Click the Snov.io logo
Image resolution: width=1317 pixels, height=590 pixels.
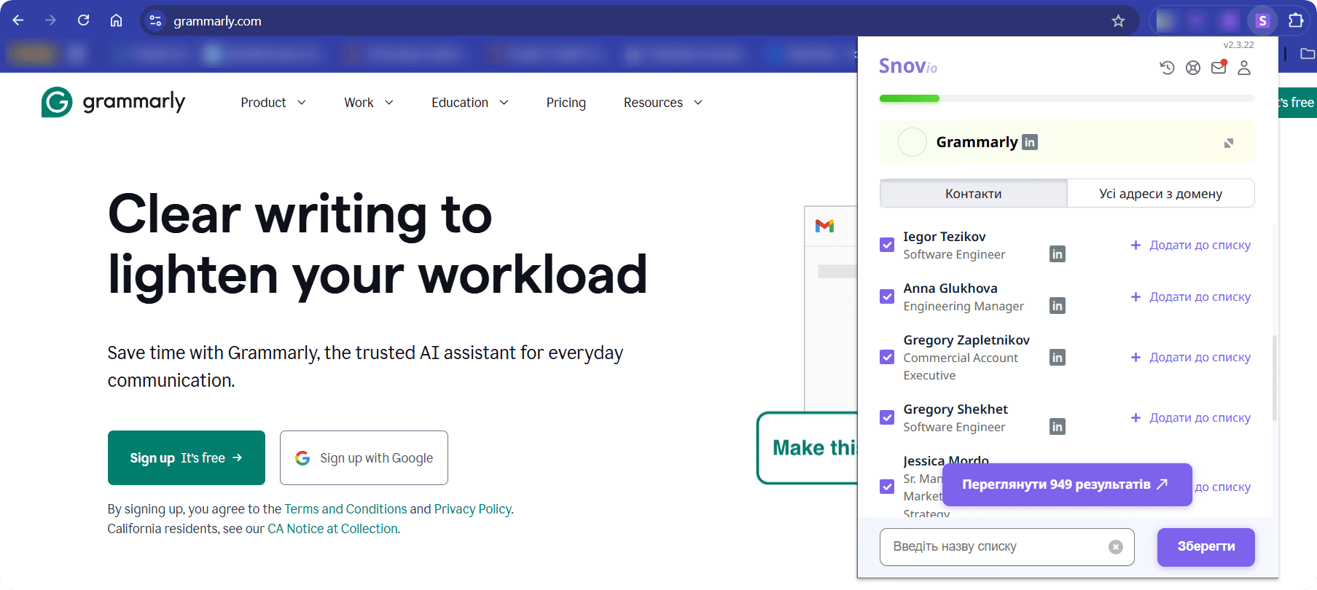click(908, 66)
